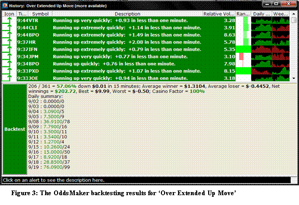Sort by the Symbol column header
The height and width of the screenshot is (205, 299).
pyautogui.click(x=40, y=14)
